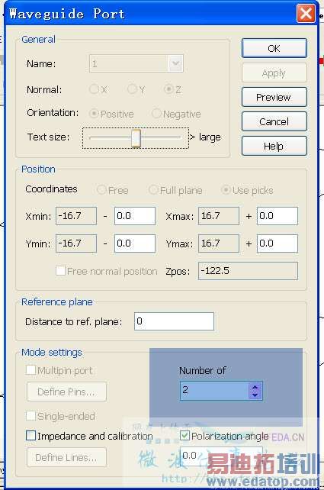
Task: Open Help for waveguide port
Action: pos(274,146)
